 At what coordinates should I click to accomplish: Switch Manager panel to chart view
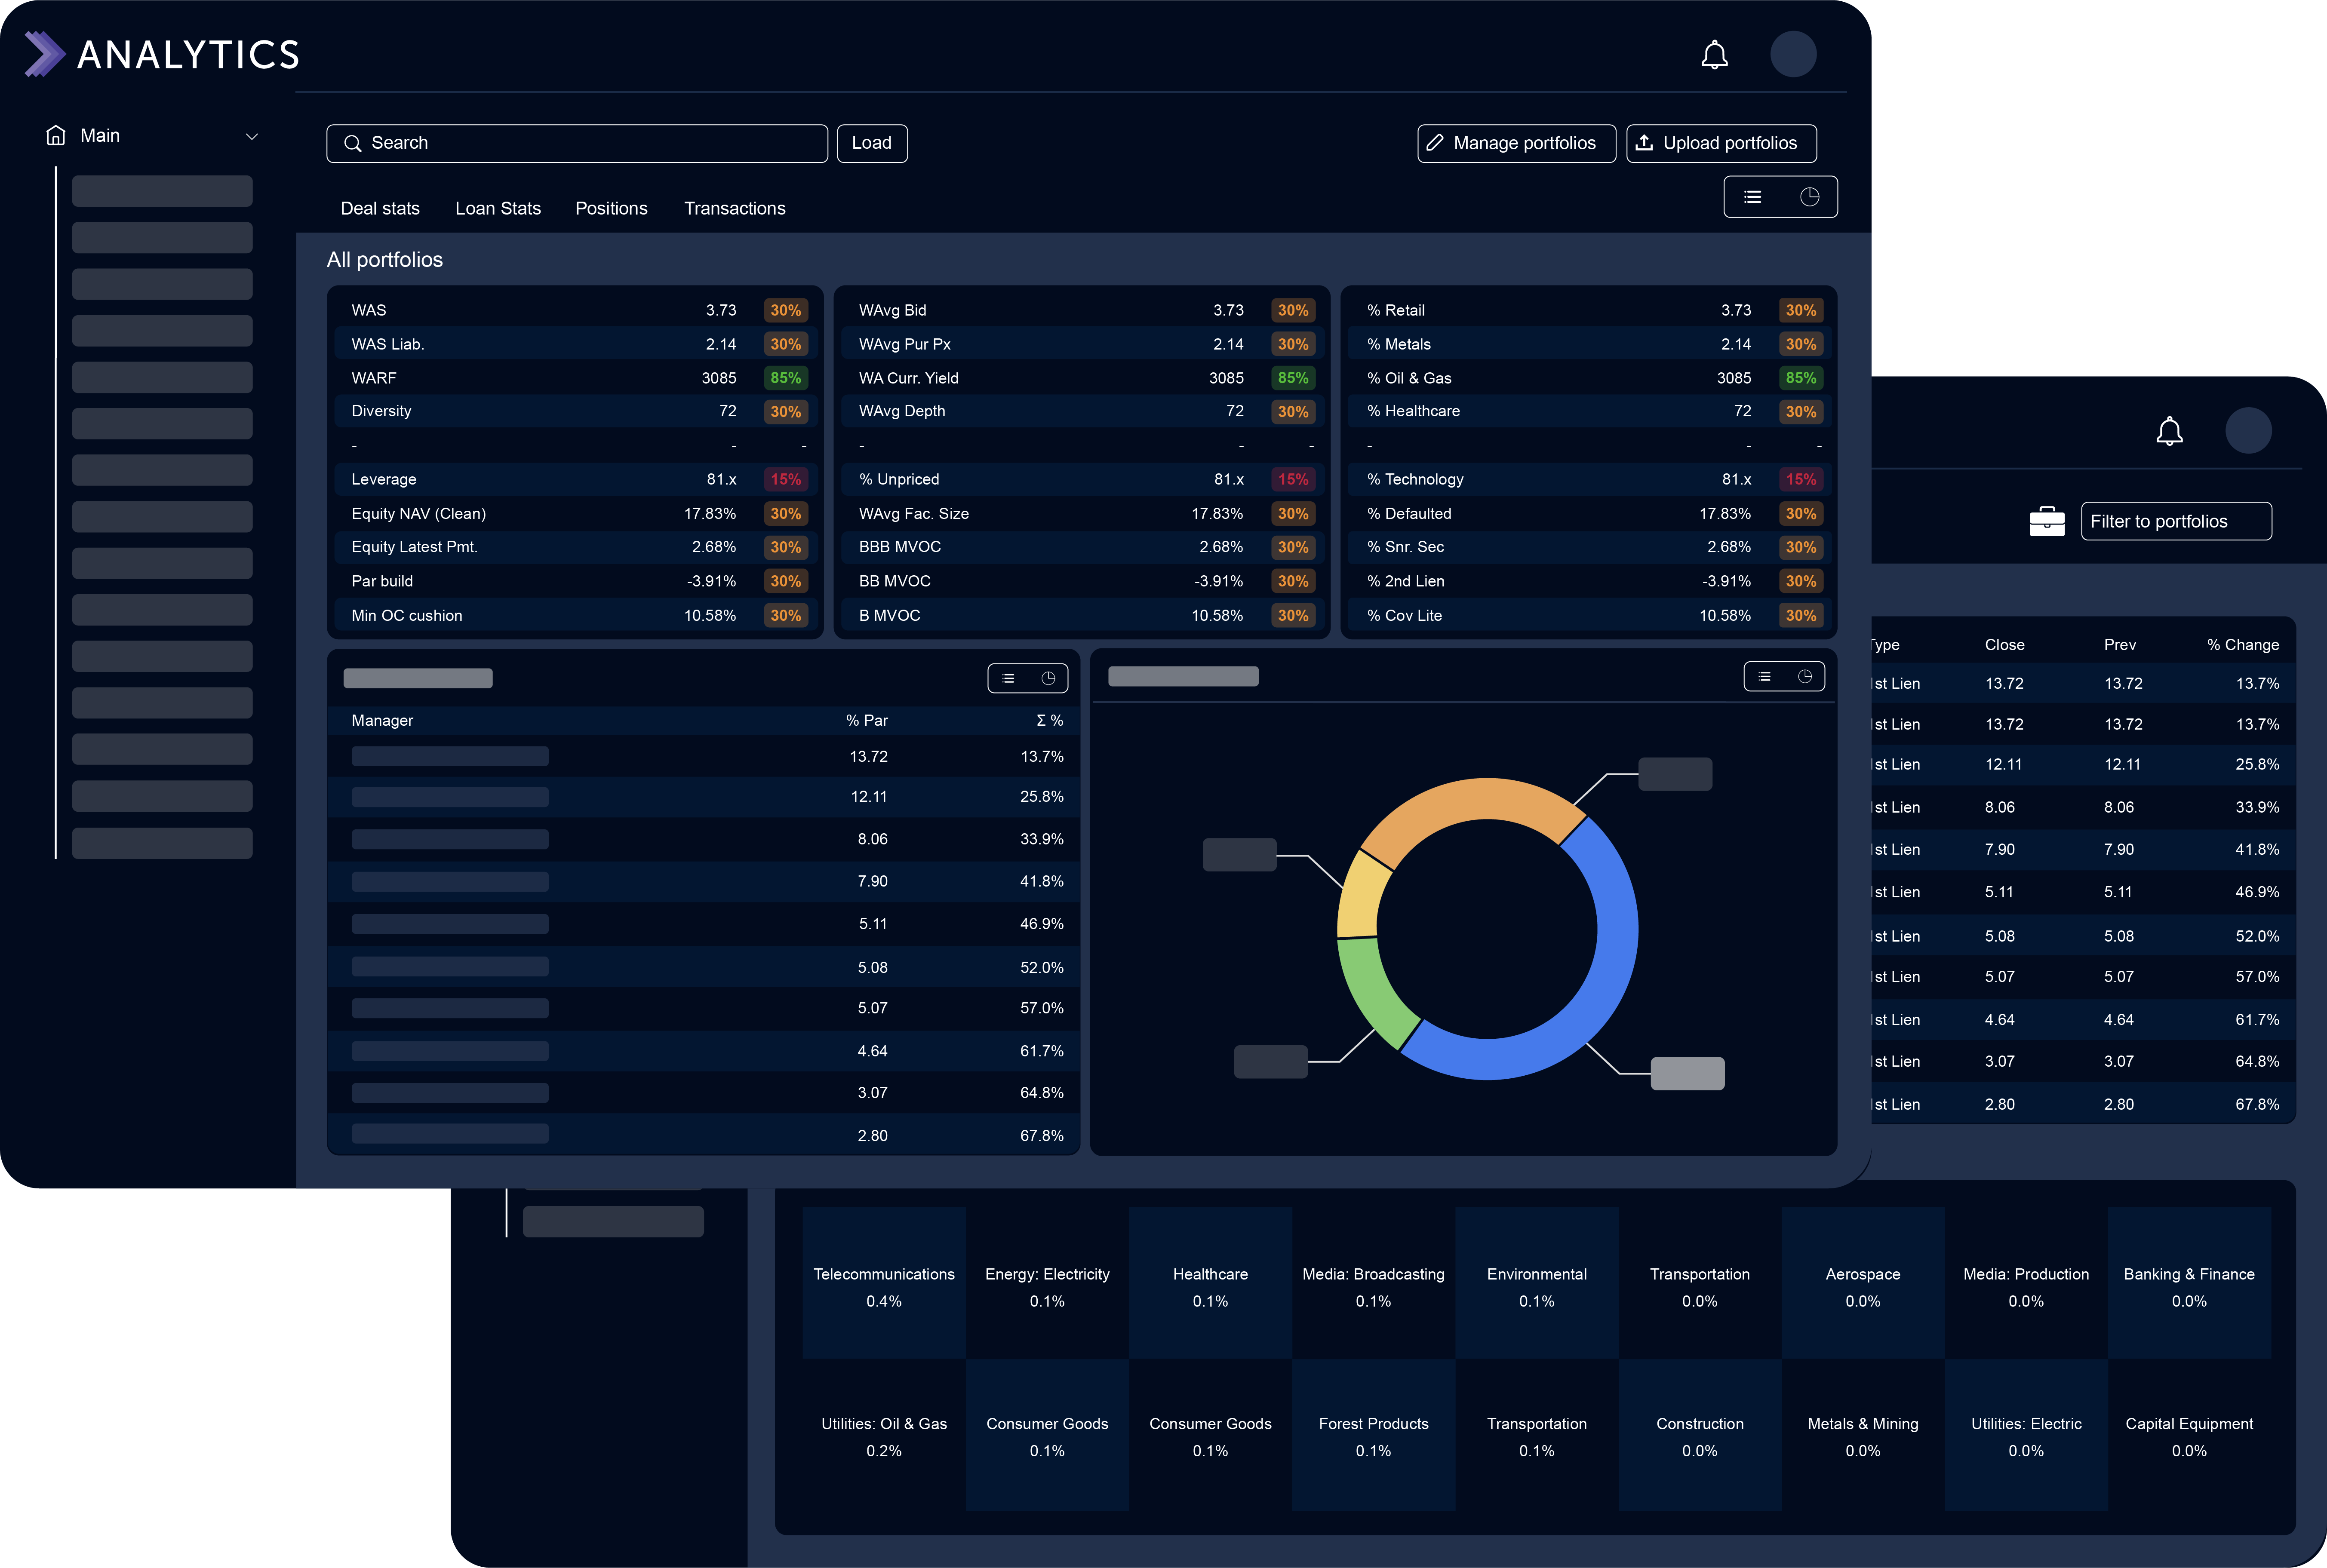(x=1048, y=678)
